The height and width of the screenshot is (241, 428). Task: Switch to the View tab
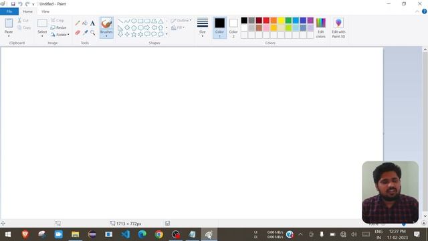pyautogui.click(x=45, y=11)
